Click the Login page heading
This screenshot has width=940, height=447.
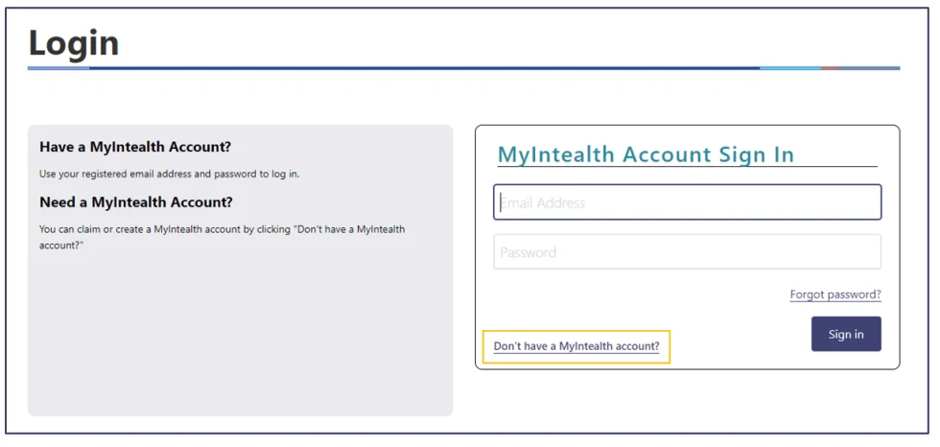click(x=74, y=43)
